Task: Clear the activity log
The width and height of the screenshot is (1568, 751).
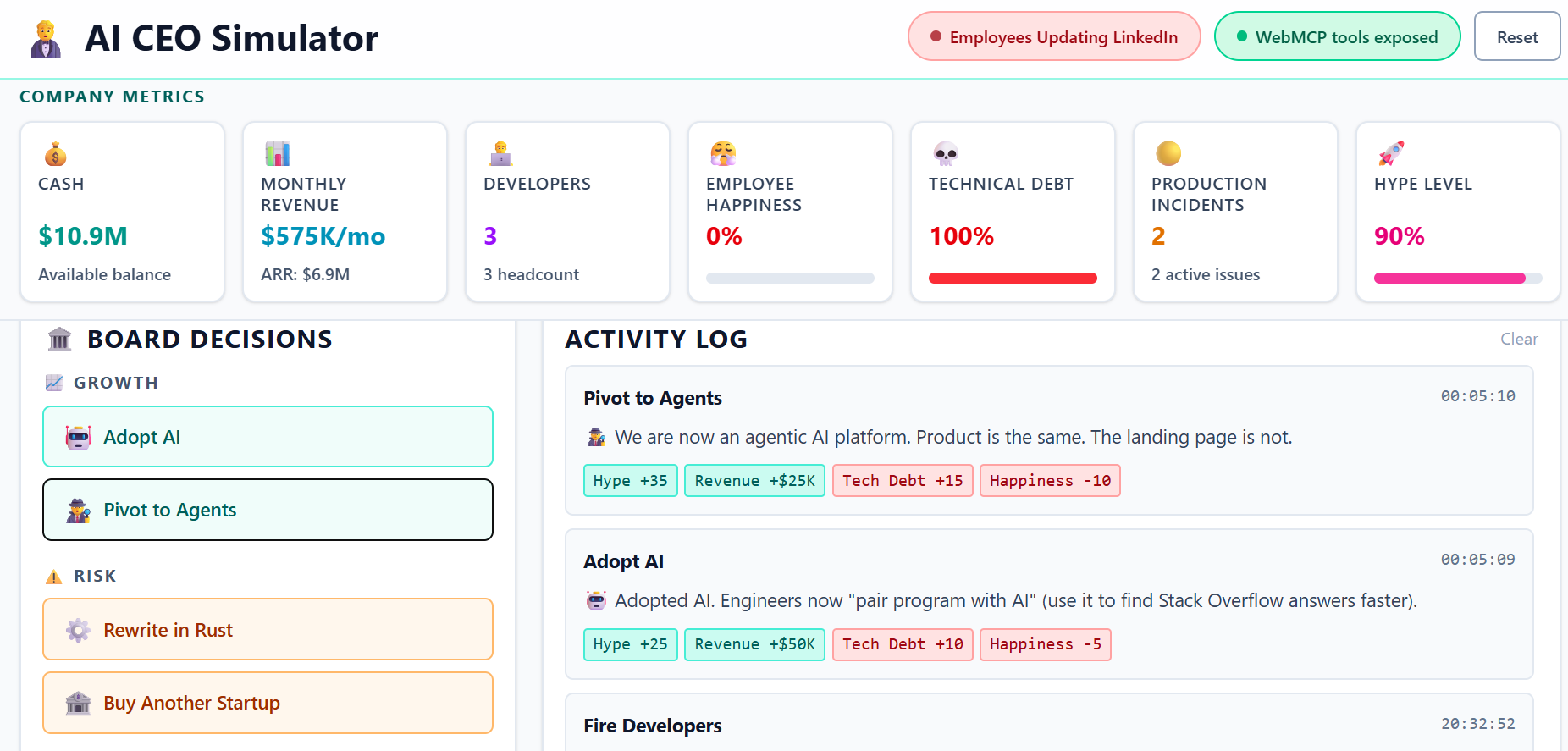Action: 1519,339
